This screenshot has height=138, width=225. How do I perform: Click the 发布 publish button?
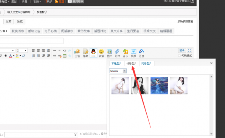[9, 21]
